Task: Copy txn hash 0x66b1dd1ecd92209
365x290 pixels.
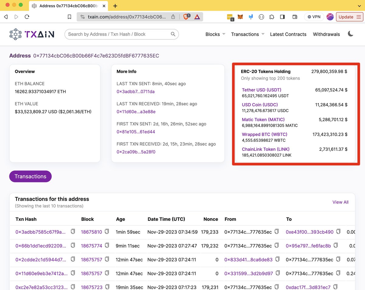Action: point(73,246)
